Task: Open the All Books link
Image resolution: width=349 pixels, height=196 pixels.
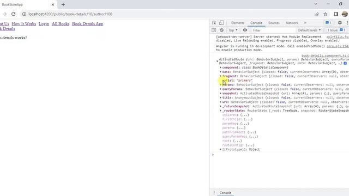Action: click(x=61, y=24)
